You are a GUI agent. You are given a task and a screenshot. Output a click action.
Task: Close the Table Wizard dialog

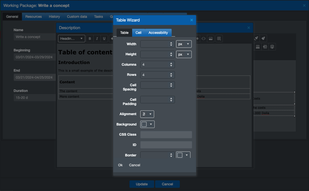tap(192, 20)
